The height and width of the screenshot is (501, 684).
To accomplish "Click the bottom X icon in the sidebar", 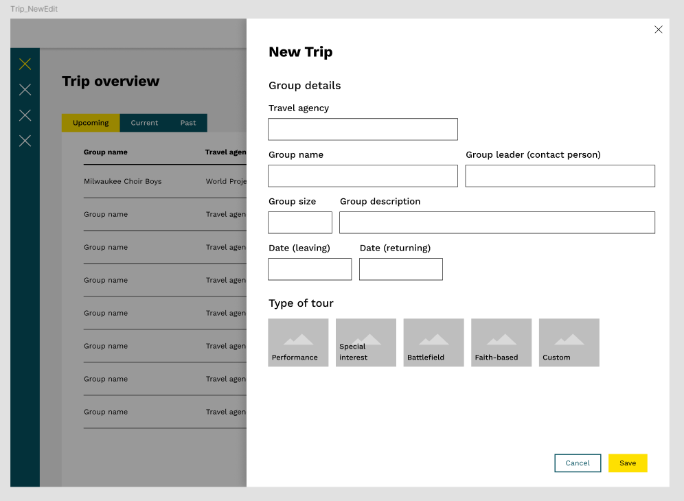I will 25,141.
